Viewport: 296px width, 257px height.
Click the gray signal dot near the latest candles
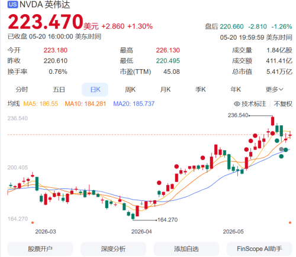[281, 149]
